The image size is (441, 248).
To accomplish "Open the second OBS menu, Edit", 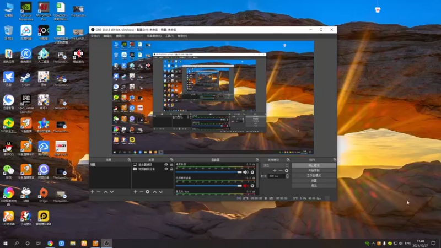I will tap(107, 36).
